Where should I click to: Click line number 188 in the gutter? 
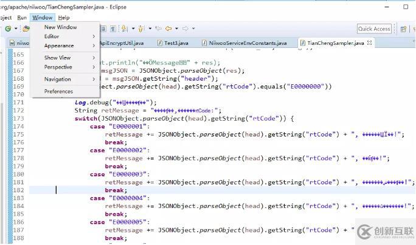click(19, 238)
